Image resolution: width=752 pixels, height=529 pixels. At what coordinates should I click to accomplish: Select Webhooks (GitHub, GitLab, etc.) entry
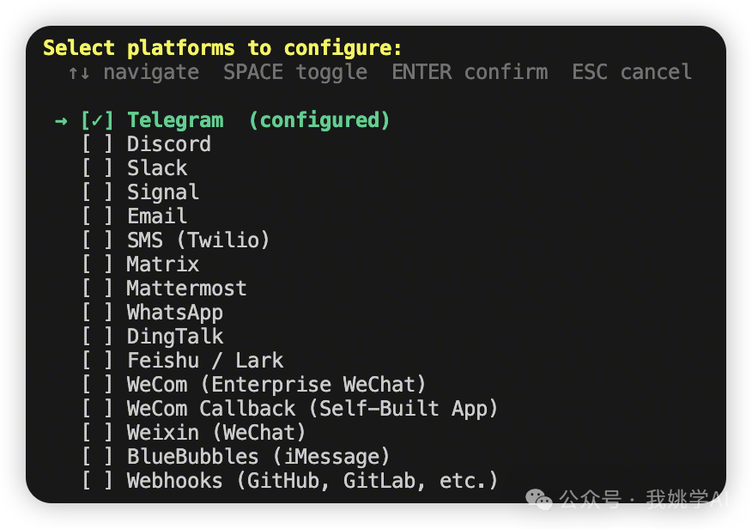312,481
